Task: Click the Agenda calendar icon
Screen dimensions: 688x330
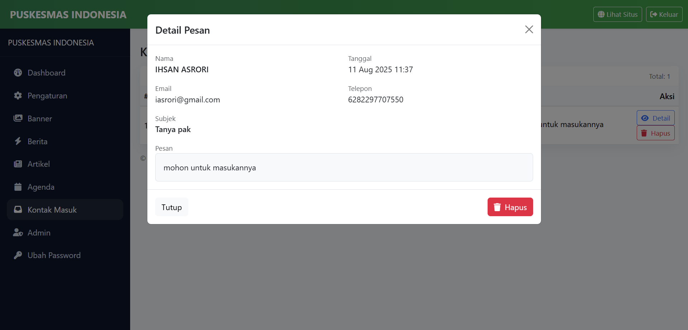Action: click(18, 187)
